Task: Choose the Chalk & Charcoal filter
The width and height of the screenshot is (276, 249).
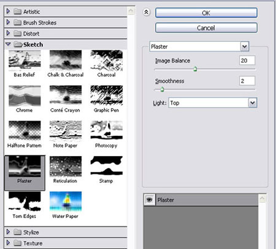Action: [x=66, y=59]
